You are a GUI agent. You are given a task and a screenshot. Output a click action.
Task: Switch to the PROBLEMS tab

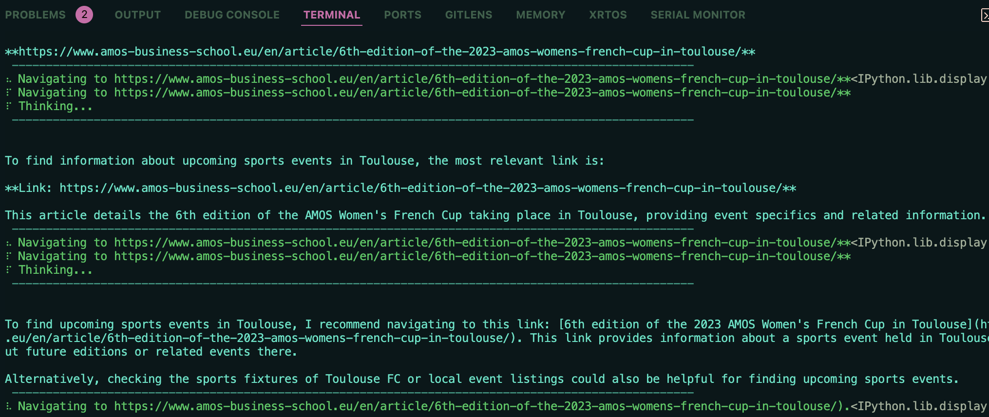point(35,15)
